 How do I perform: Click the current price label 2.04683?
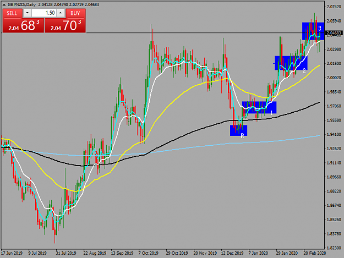coord(334,33)
